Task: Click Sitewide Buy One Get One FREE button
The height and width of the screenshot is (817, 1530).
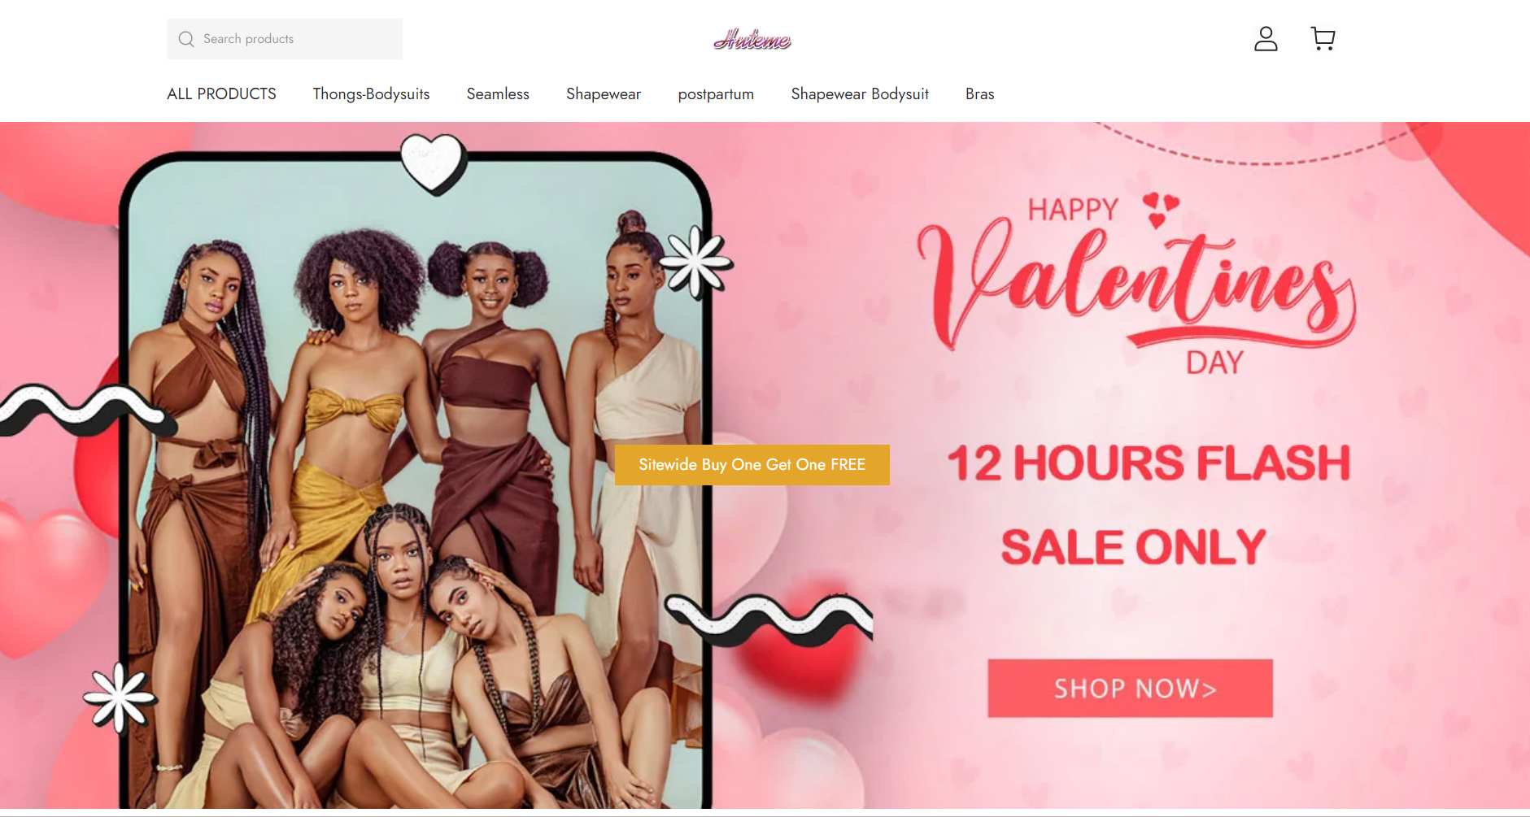Action: click(x=752, y=465)
